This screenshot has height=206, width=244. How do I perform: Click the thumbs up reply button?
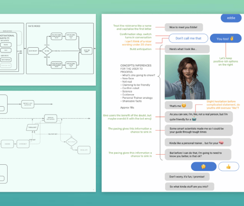click(228, 166)
